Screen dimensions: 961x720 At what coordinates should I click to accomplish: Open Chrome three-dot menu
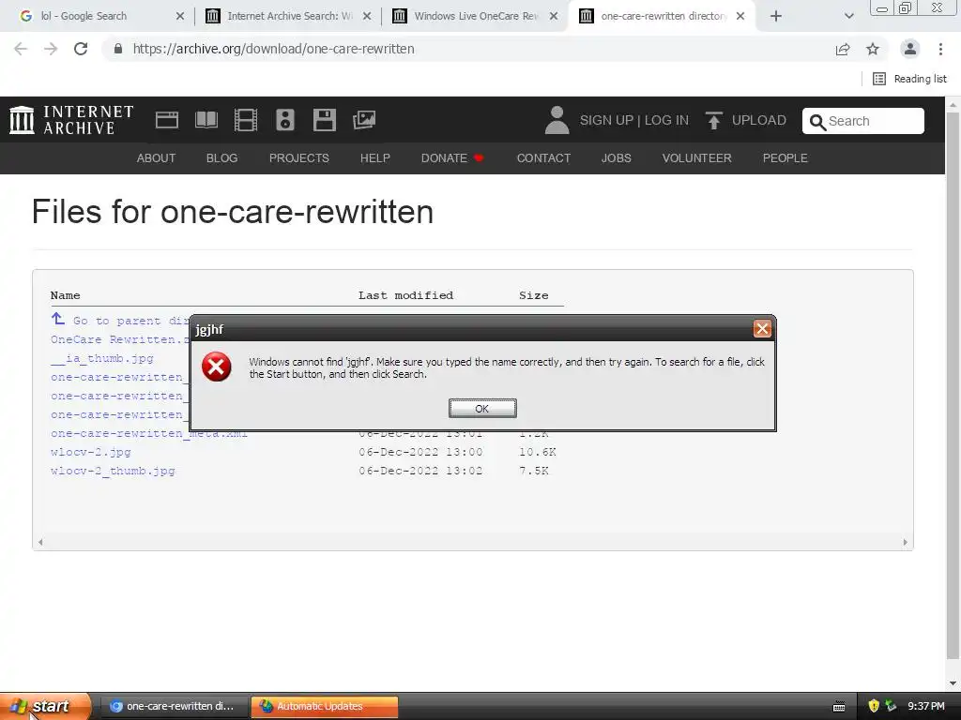pos(940,49)
